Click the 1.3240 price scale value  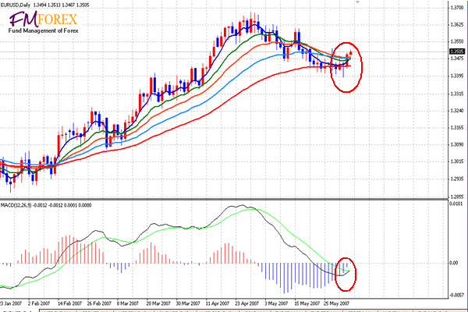457,111
